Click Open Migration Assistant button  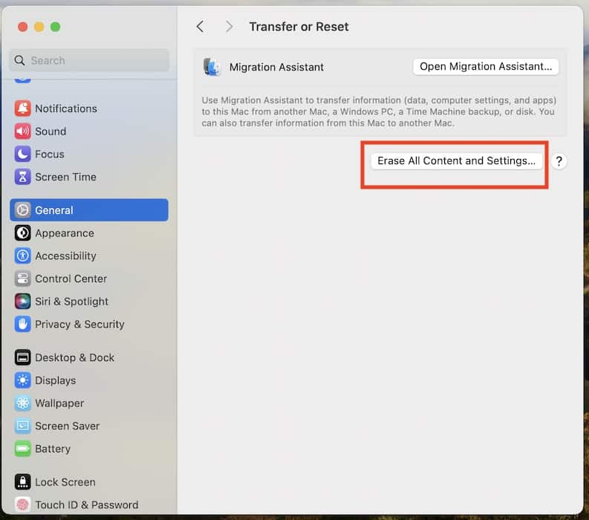pos(486,67)
